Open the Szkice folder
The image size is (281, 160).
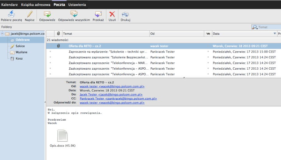20,46
